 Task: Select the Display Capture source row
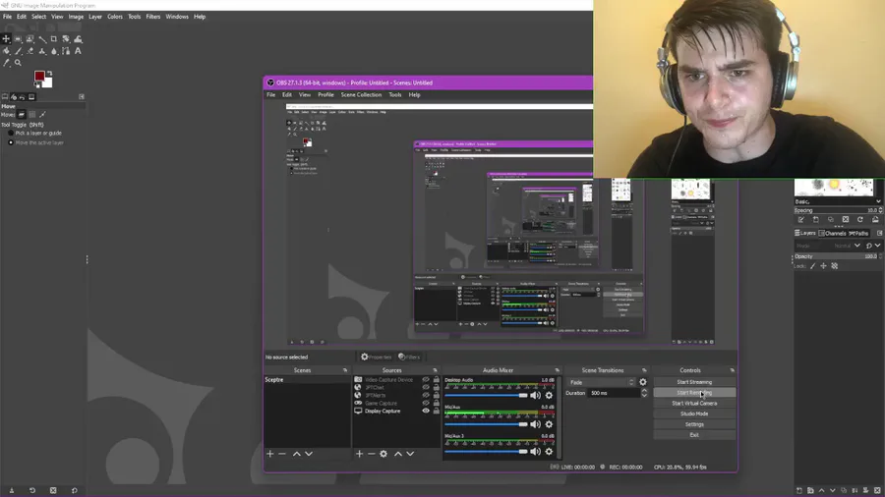click(x=396, y=411)
